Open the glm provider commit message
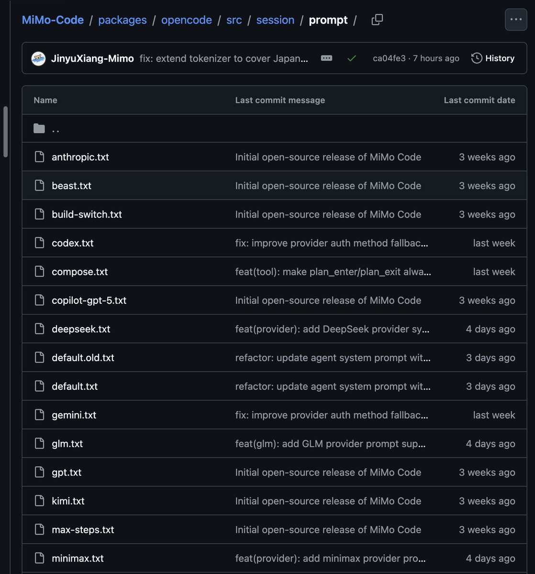This screenshot has width=535, height=574. tap(330, 444)
